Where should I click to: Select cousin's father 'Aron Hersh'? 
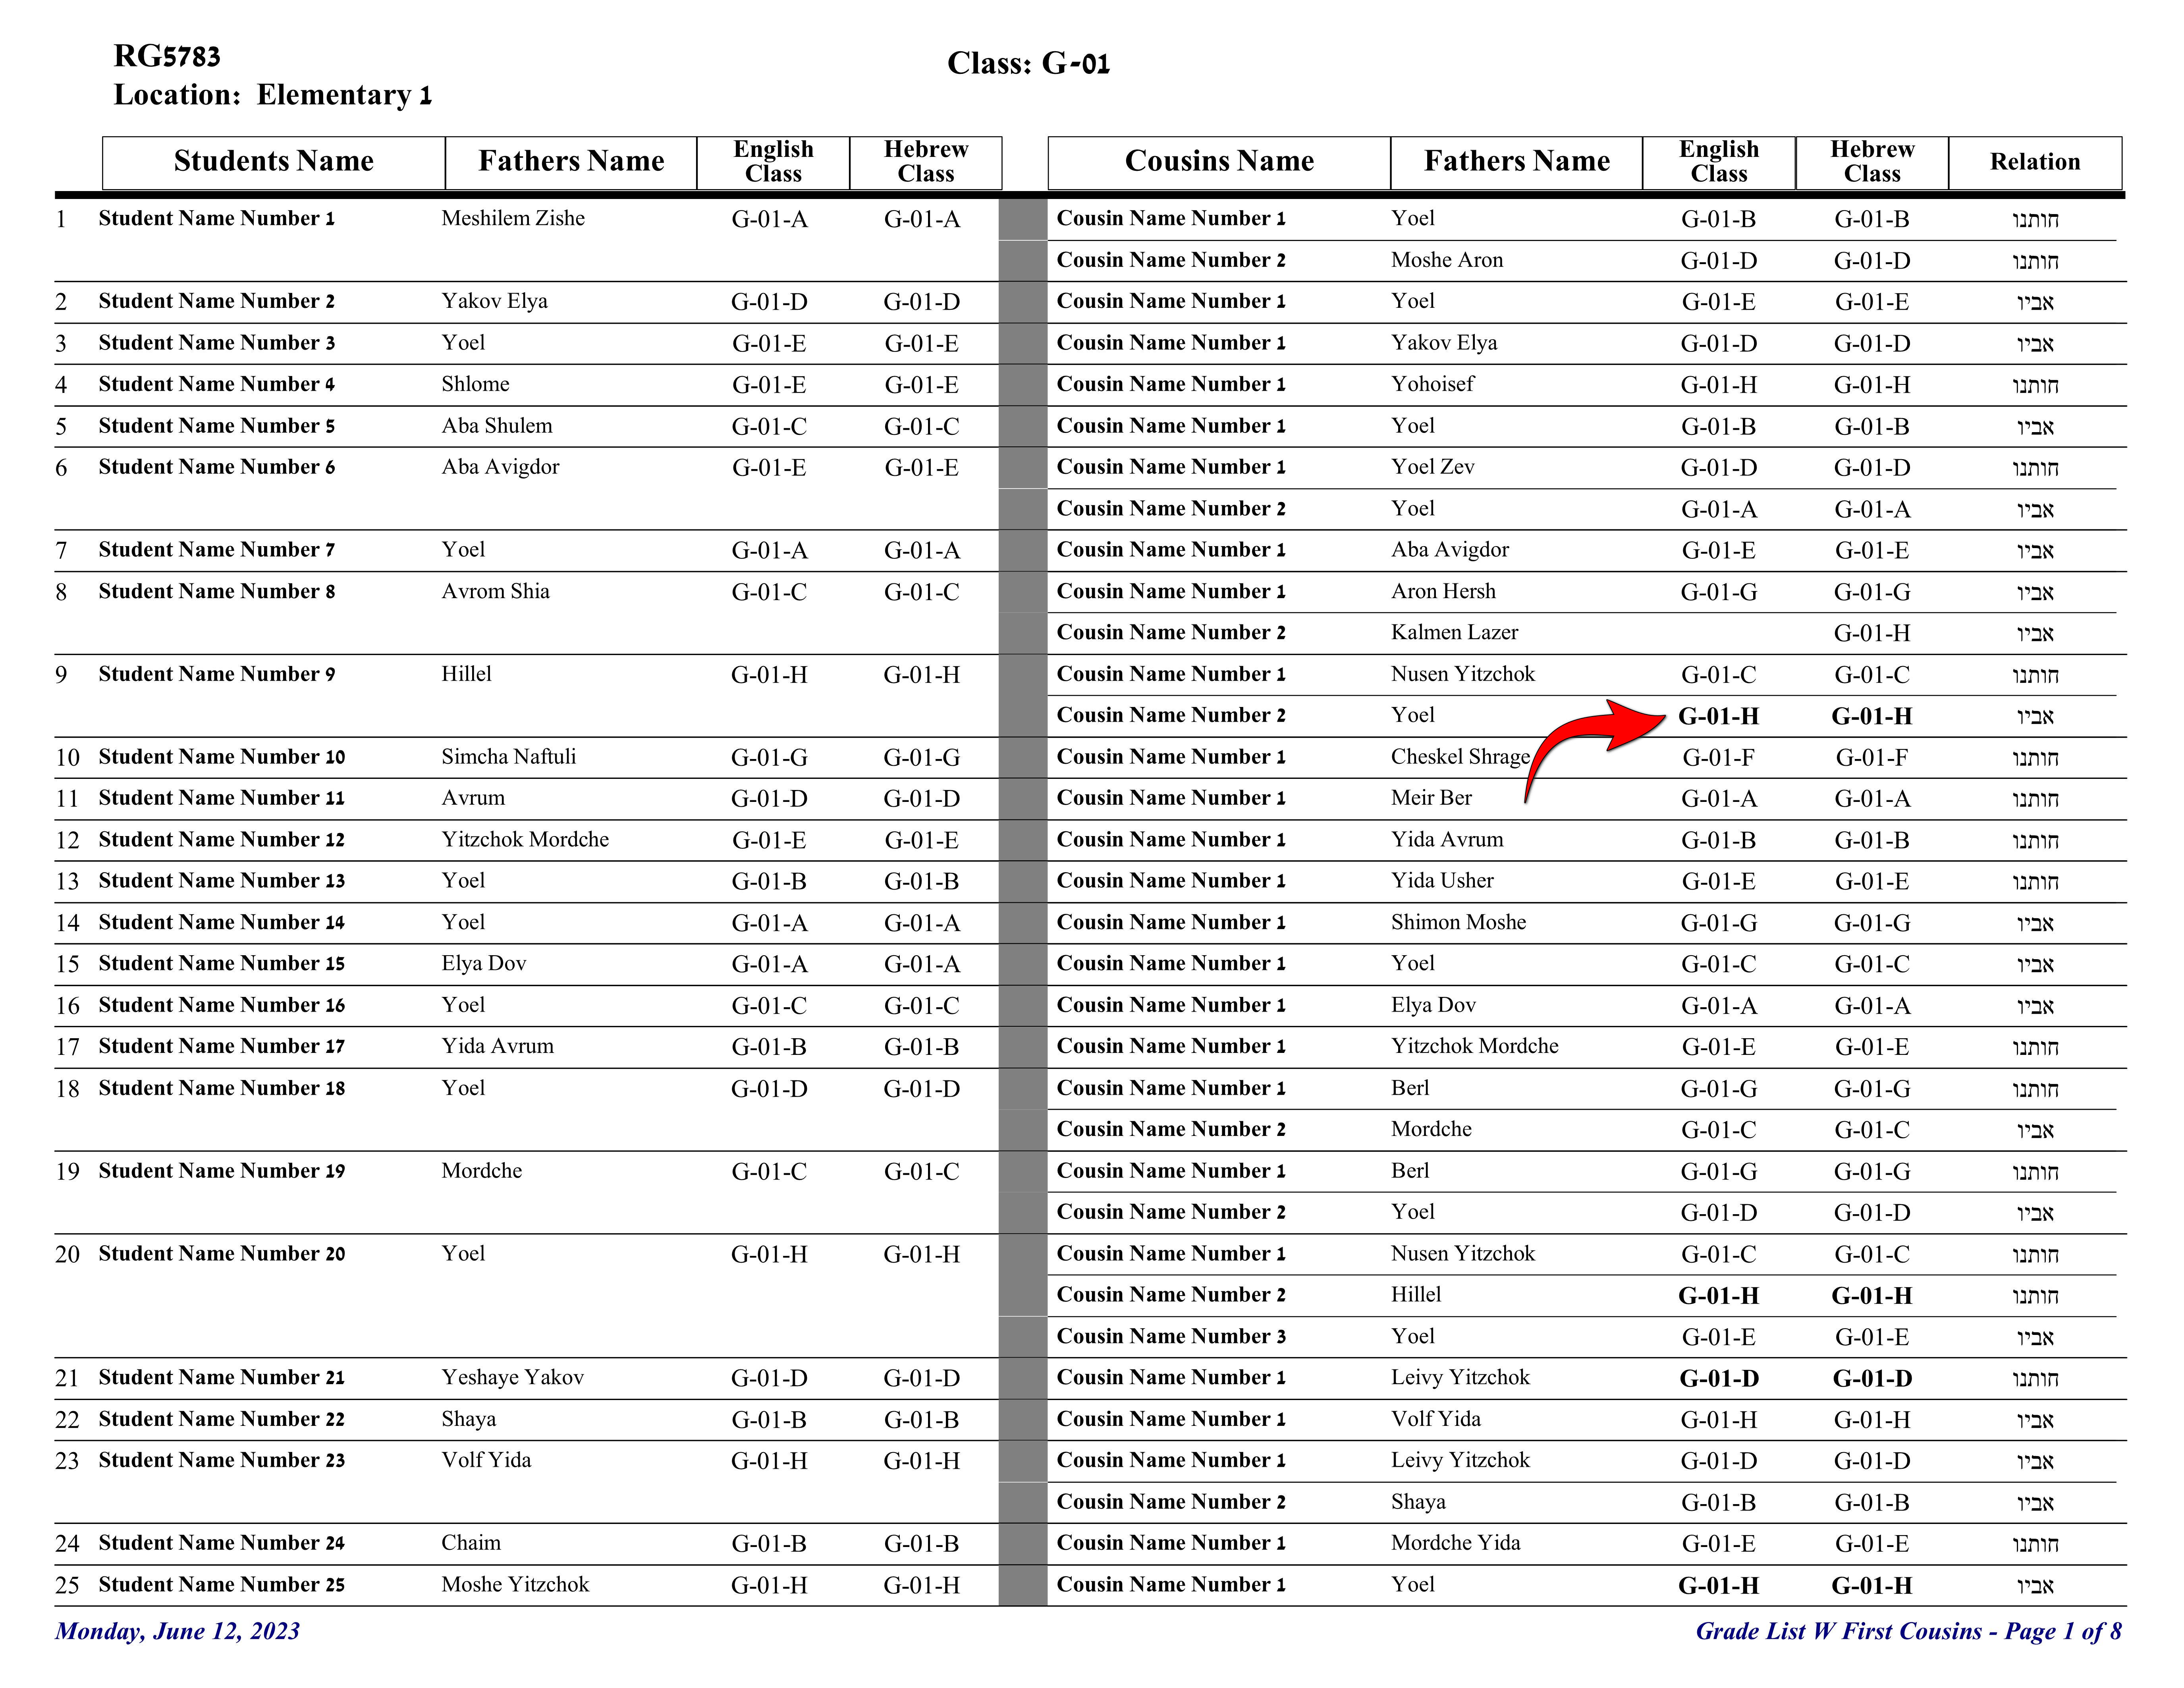tap(1443, 591)
